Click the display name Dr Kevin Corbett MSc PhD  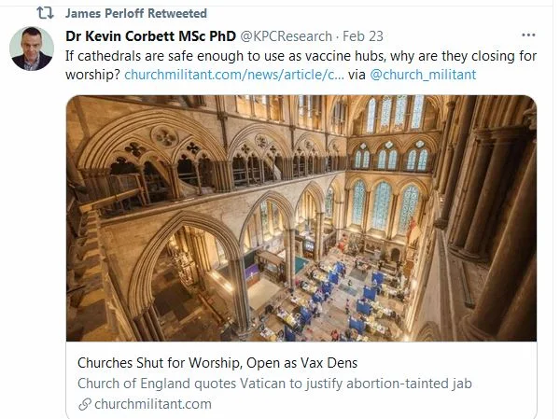coord(150,36)
